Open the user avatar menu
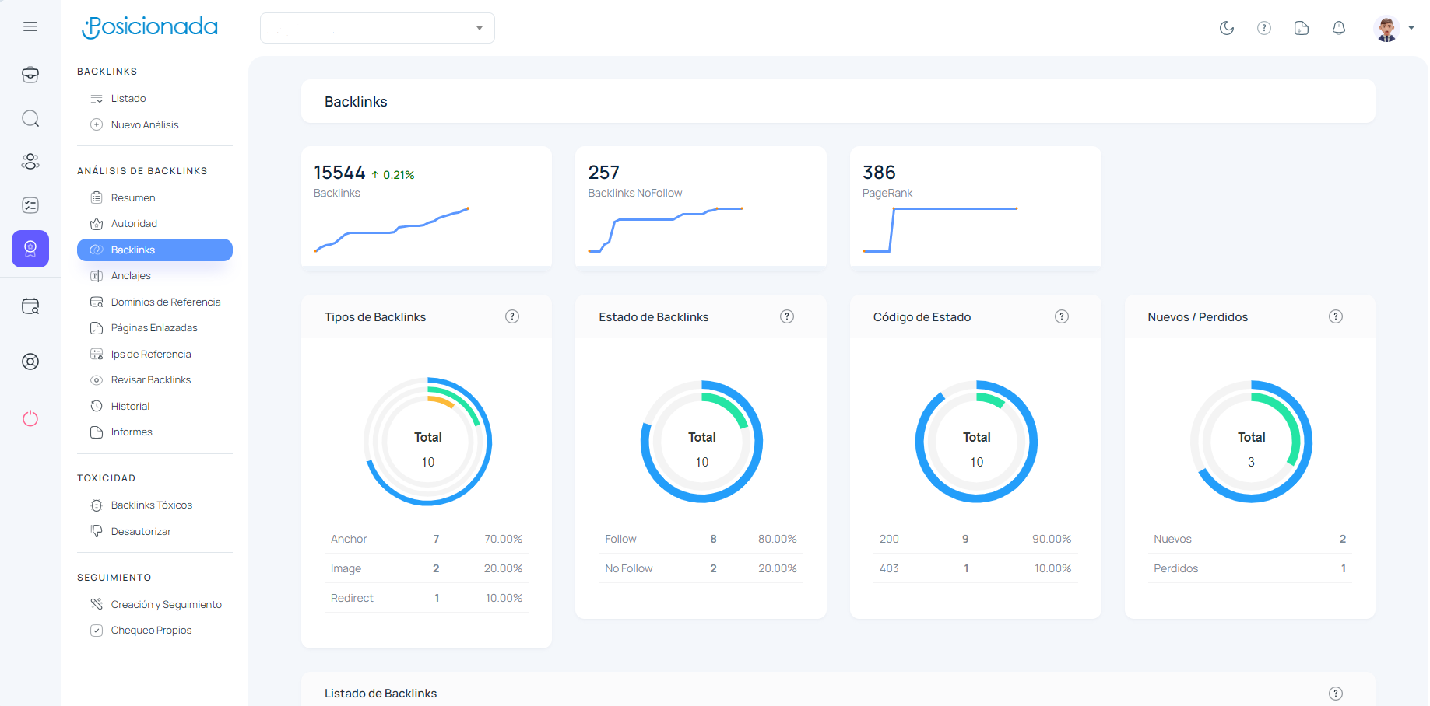This screenshot has width=1430, height=706. point(1393,29)
